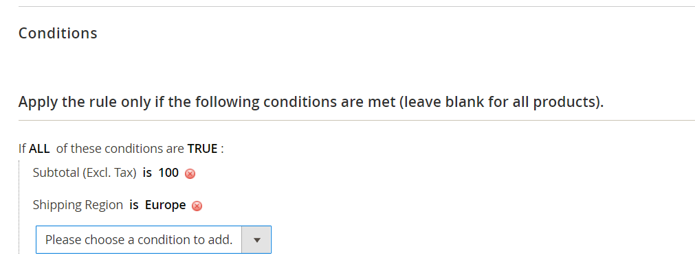
Task: Click the "If" word starting the rule
Action: 22,148
